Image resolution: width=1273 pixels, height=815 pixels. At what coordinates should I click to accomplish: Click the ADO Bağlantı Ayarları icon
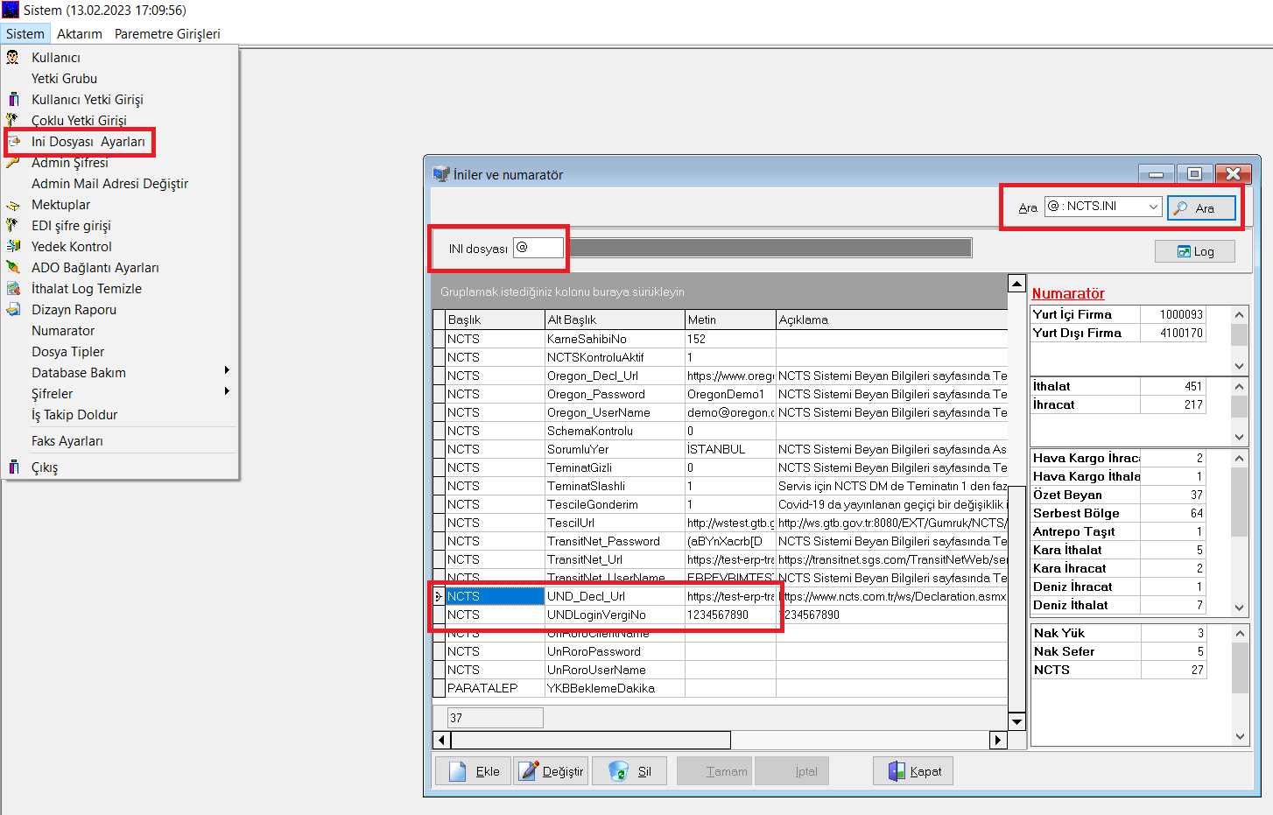(x=13, y=268)
